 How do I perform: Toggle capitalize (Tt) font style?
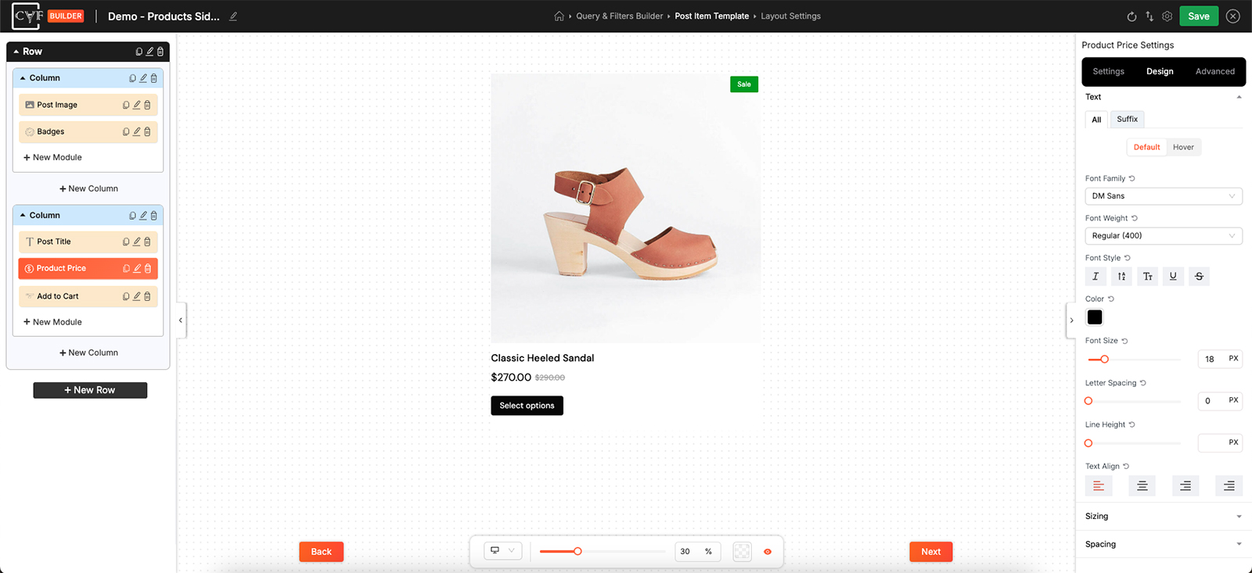1147,277
